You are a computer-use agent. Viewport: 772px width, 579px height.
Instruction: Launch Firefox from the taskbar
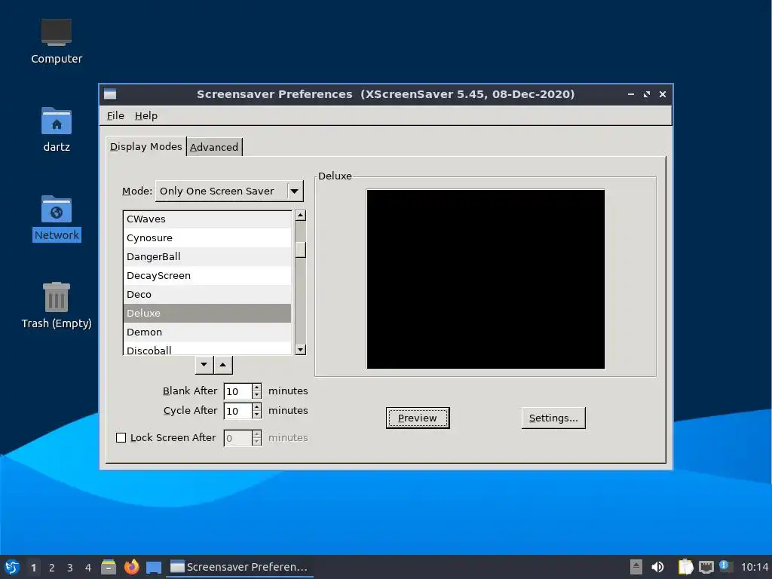[131, 567]
